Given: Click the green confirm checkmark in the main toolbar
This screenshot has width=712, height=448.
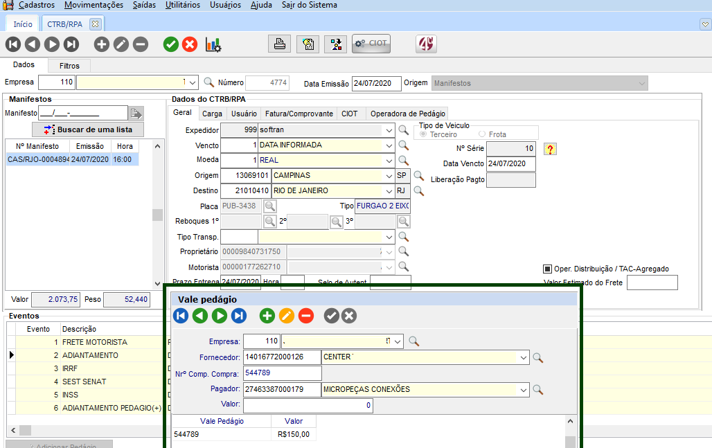Looking at the screenshot, I should pos(171,44).
